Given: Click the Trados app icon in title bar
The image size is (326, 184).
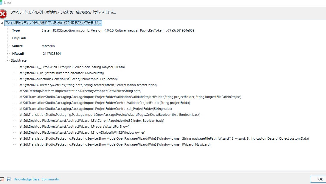Looking at the screenshot, I should click(1, 2).
